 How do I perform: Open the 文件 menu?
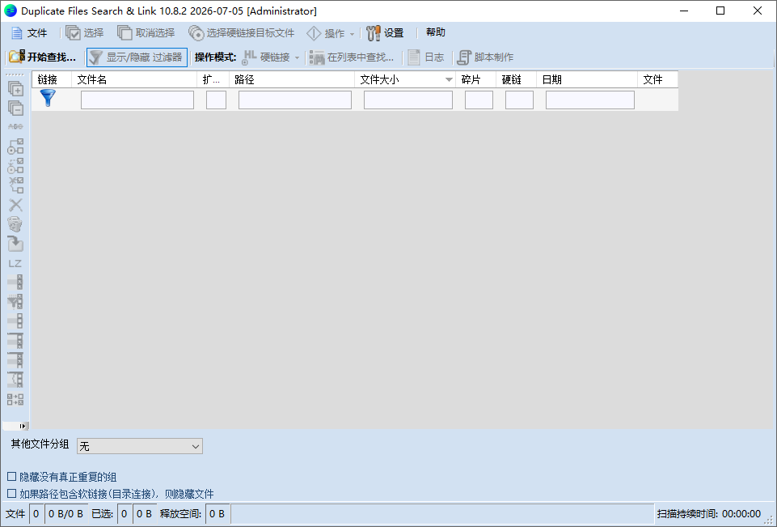tap(29, 33)
